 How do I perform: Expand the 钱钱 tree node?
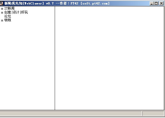2,20
